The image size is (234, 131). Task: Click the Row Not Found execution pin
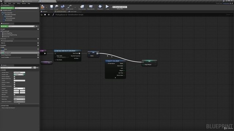(80, 56)
